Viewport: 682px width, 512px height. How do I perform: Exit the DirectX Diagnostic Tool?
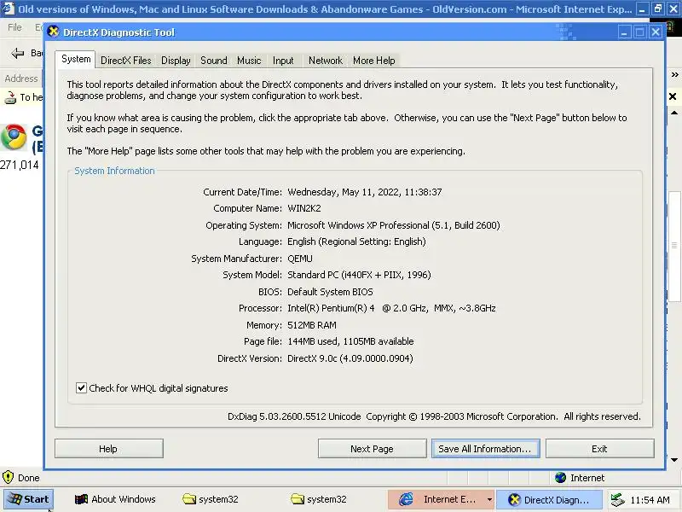click(600, 449)
